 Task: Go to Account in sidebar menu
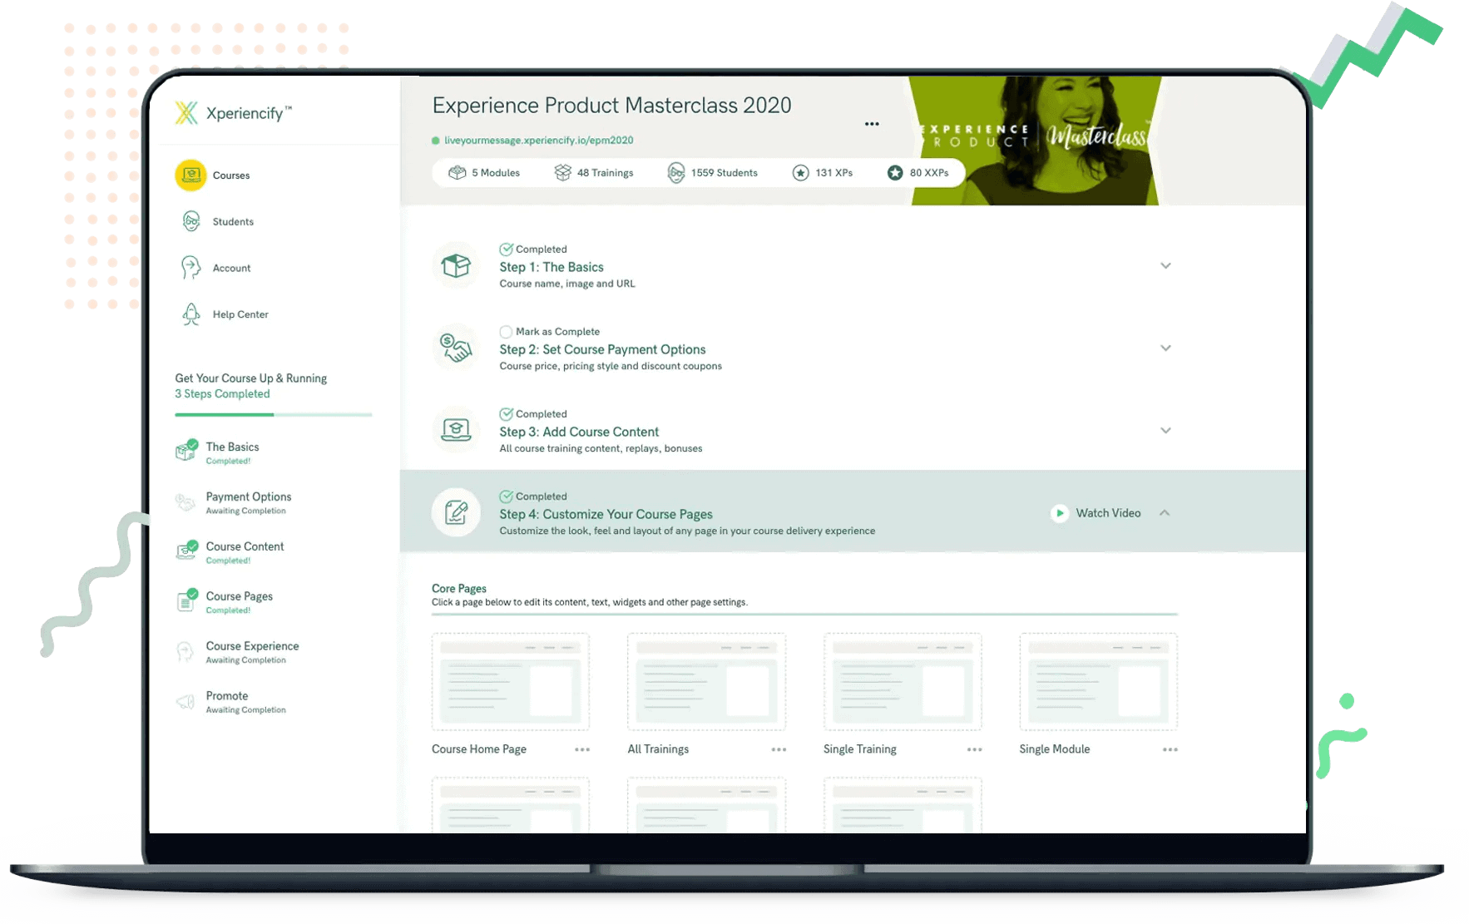[x=231, y=269]
